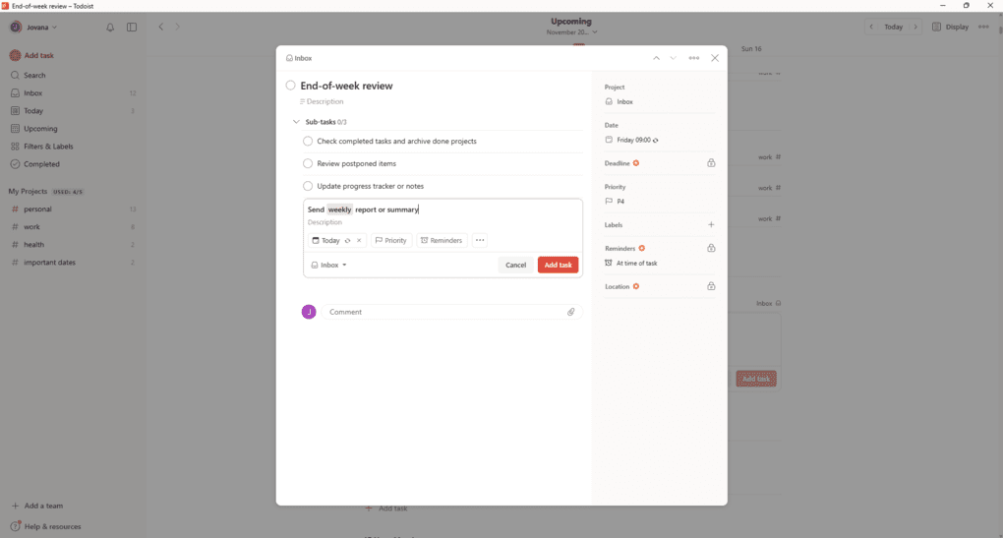
Task: Remove the Today date with the x
Action: [x=359, y=241]
